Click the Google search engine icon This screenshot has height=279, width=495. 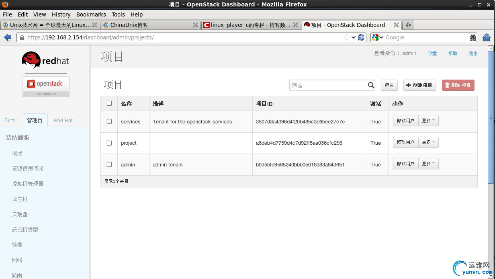click(x=375, y=37)
